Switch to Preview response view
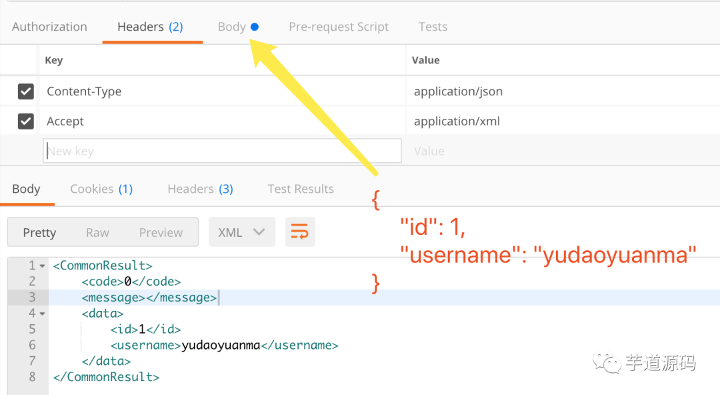 point(161,233)
